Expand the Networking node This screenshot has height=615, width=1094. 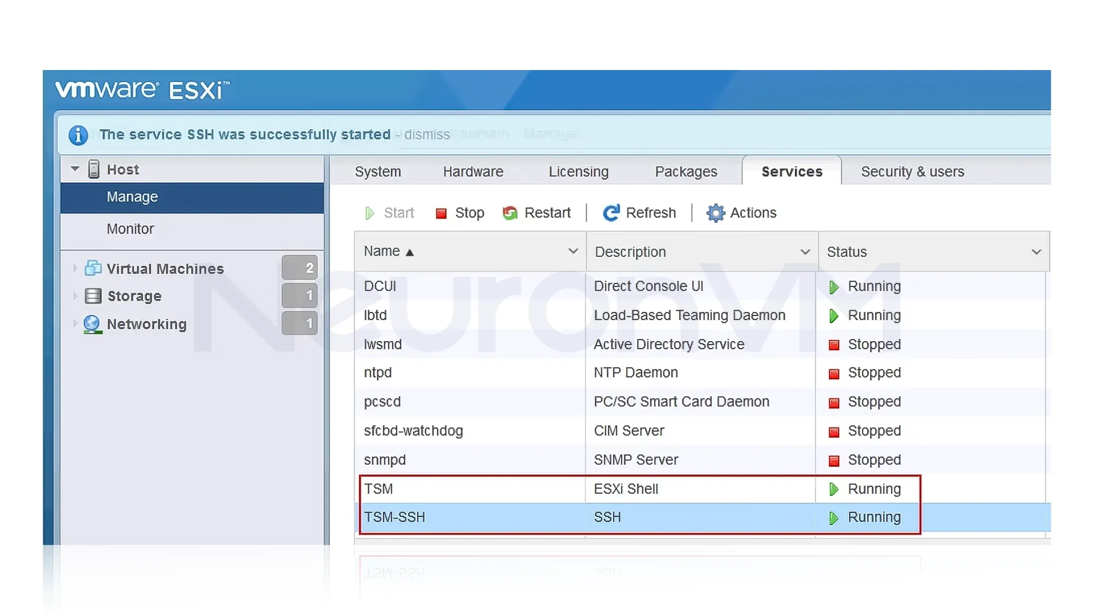tap(75, 323)
